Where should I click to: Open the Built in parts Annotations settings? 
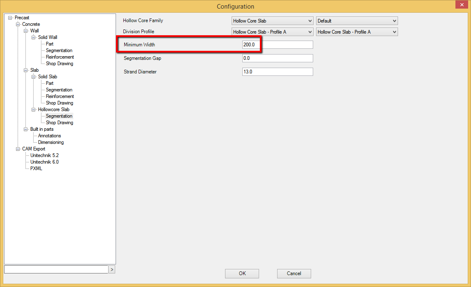(x=49, y=136)
